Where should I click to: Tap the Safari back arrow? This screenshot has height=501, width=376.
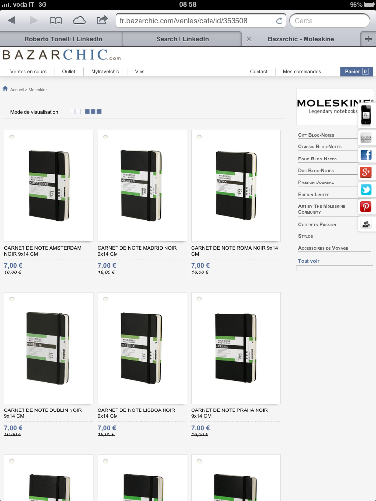(12, 21)
